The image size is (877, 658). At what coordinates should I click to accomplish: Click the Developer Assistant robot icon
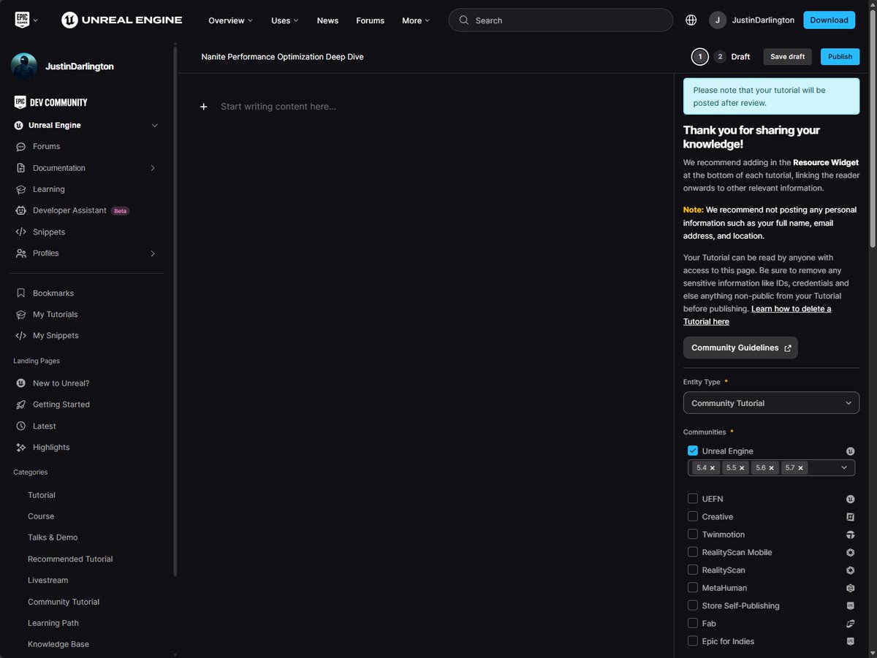20,210
